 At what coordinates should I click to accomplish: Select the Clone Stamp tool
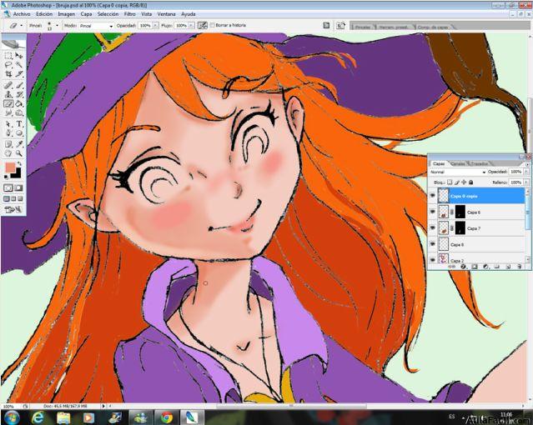click(x=8, y=95)
